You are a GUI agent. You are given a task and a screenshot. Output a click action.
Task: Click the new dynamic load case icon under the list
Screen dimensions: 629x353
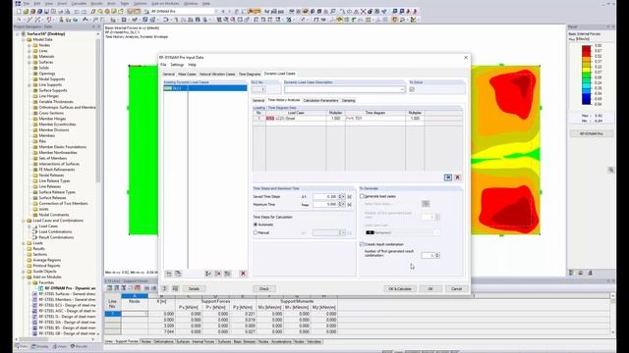pyautogui.click(x=169, y=274)
